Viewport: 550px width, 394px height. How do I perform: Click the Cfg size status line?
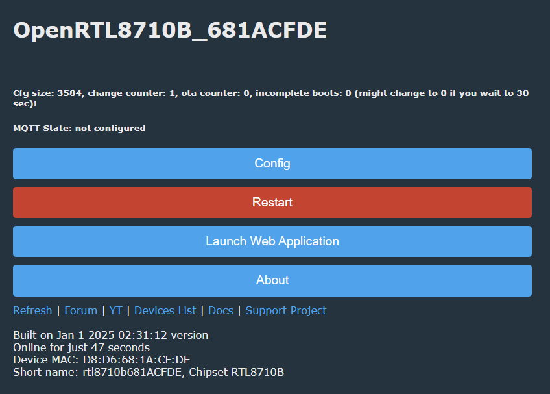pyautogui.click(x=271, y=98)
